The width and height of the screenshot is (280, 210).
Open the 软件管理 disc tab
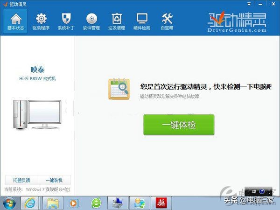tap(91, 21)
